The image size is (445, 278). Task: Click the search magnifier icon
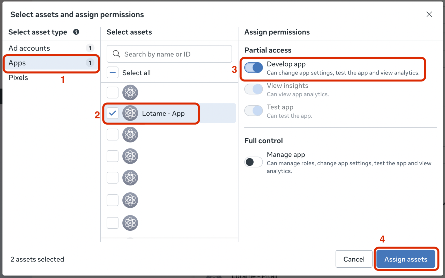click(116, 54)
